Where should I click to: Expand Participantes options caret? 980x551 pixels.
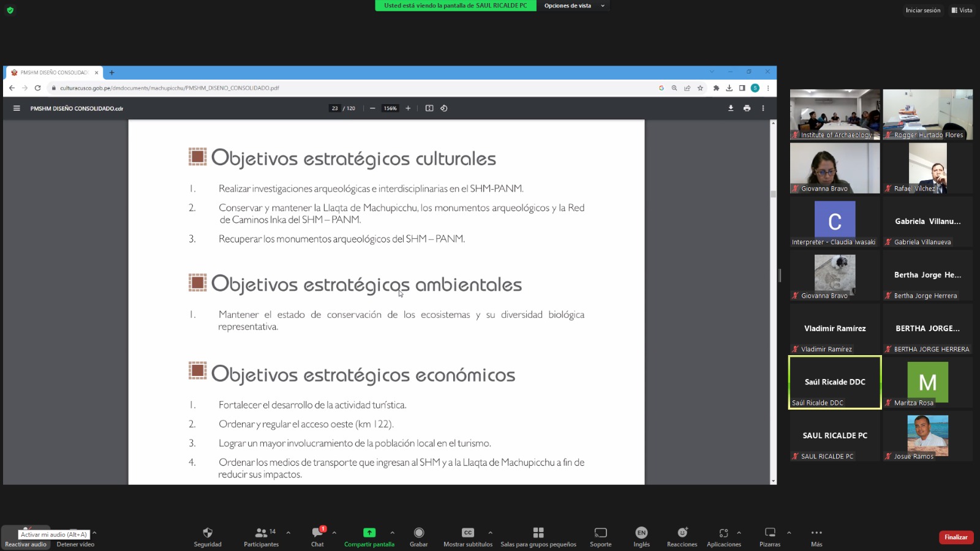tap(288, 533)
